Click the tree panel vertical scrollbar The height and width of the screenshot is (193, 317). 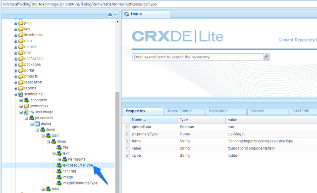tap(117, 142)
